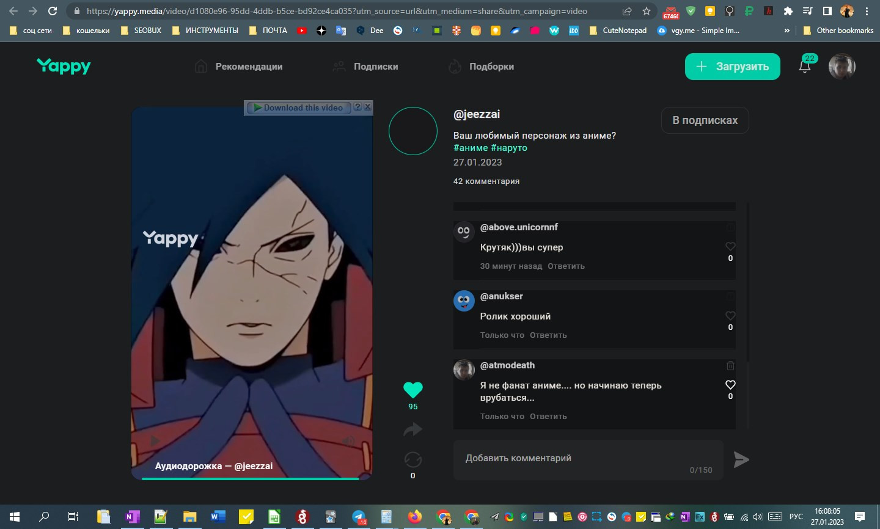Viewport: 880px width, 529px height.
Task: Open the Chrome three-dot menu
Action: click(x=867, y=11)
